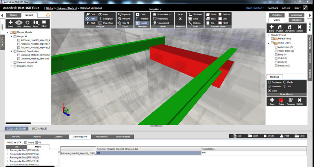
Task: Select the Rectangle markup tool
Action: click(275, 82)
